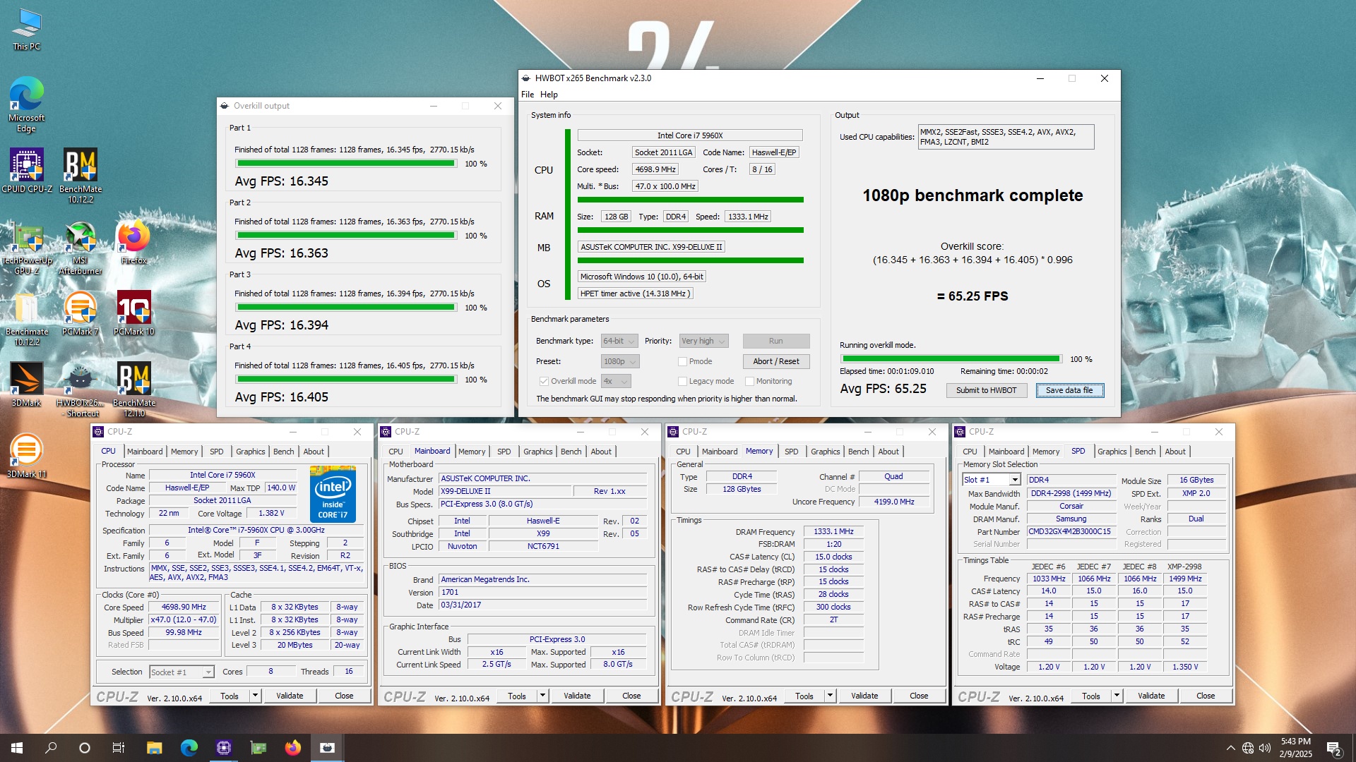
Task: Open network icon in system tray
Action: click(x=1248, y=748)
